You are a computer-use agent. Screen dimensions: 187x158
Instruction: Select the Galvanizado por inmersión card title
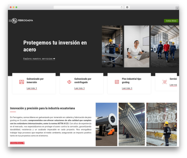[35, 81]
